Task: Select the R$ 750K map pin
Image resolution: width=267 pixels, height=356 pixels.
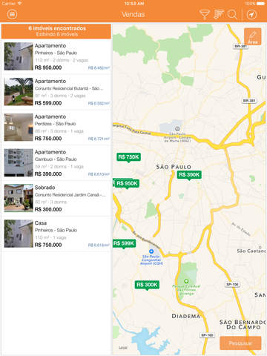Action: [x=128, y=157]
